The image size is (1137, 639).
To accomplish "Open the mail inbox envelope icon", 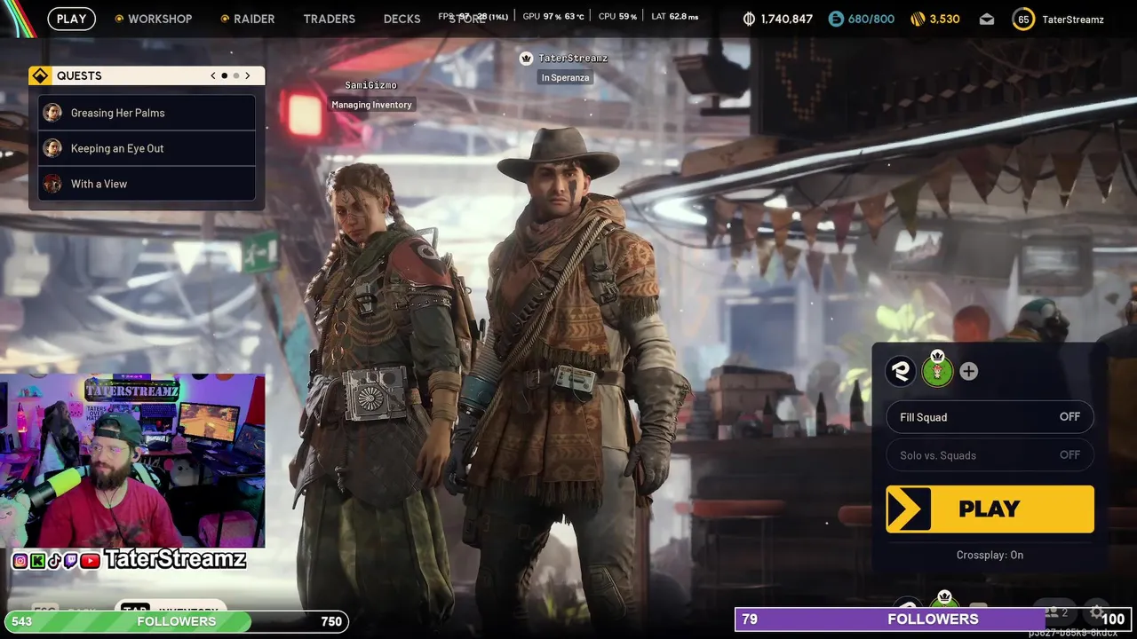I will coord(987,19).
